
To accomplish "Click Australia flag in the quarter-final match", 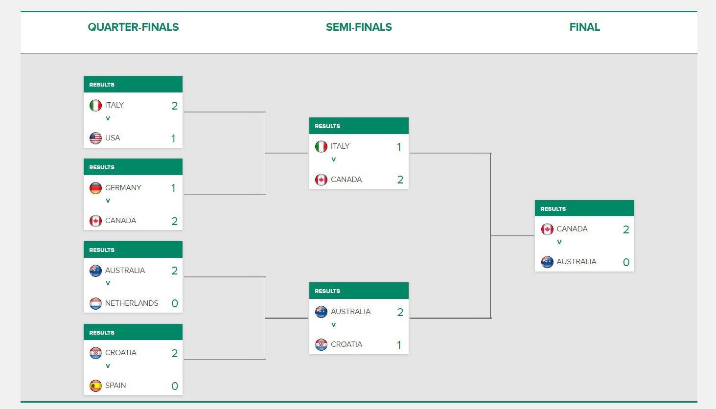I will point(95,271).
